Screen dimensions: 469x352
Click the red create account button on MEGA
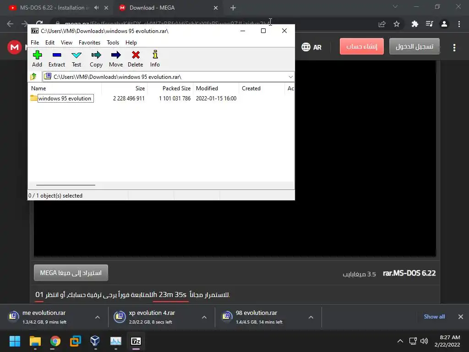[x=362, y=46]
